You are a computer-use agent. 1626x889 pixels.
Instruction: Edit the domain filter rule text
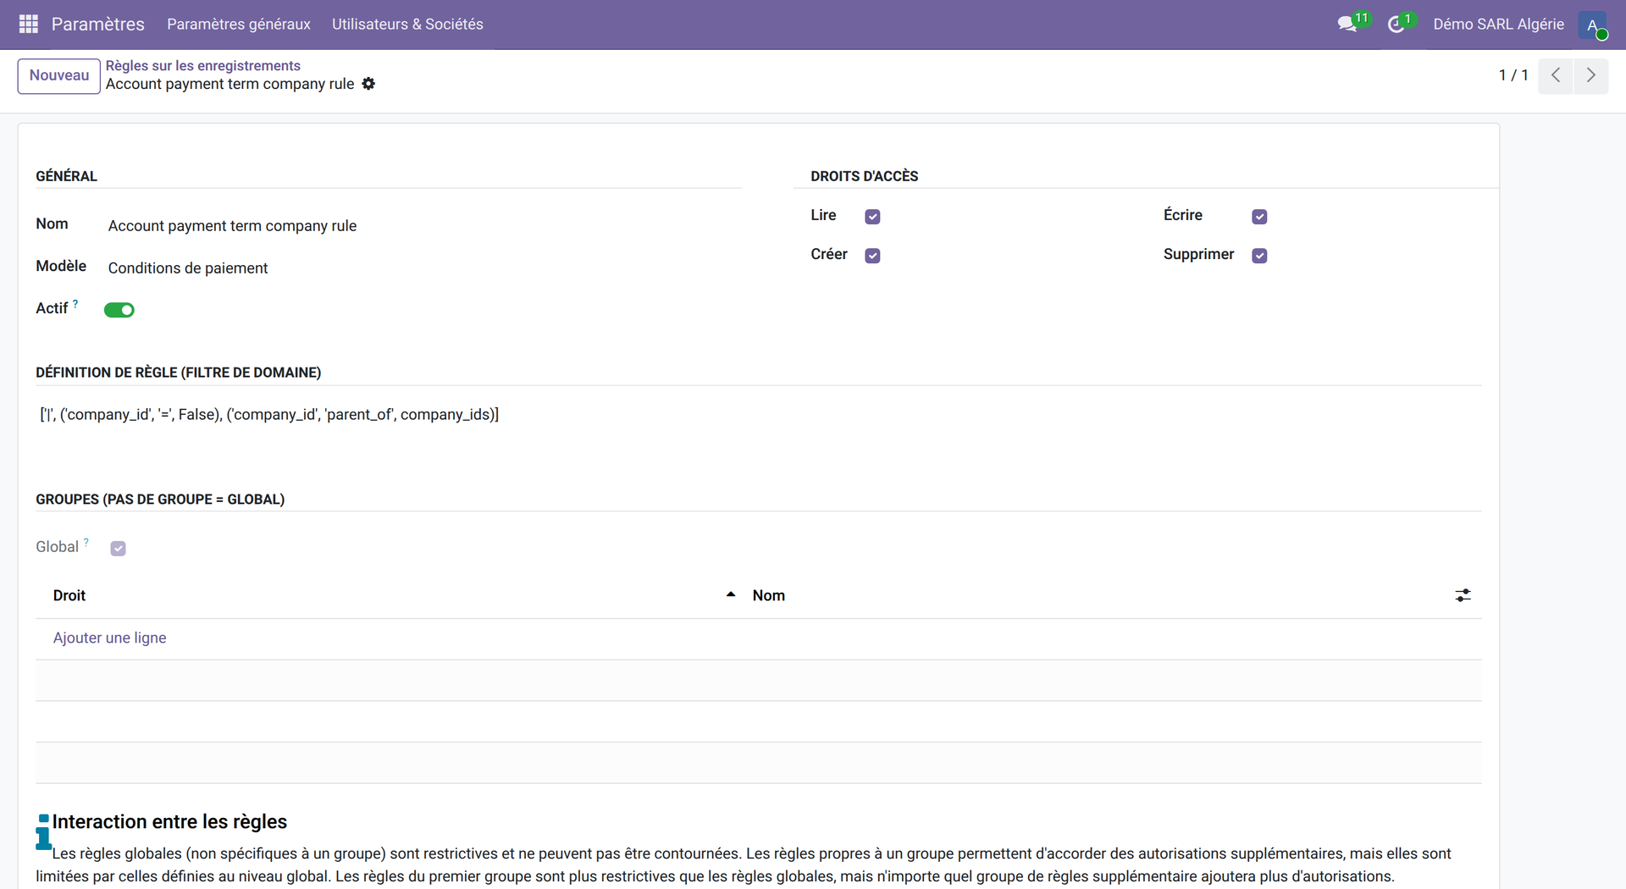point(269,415)
